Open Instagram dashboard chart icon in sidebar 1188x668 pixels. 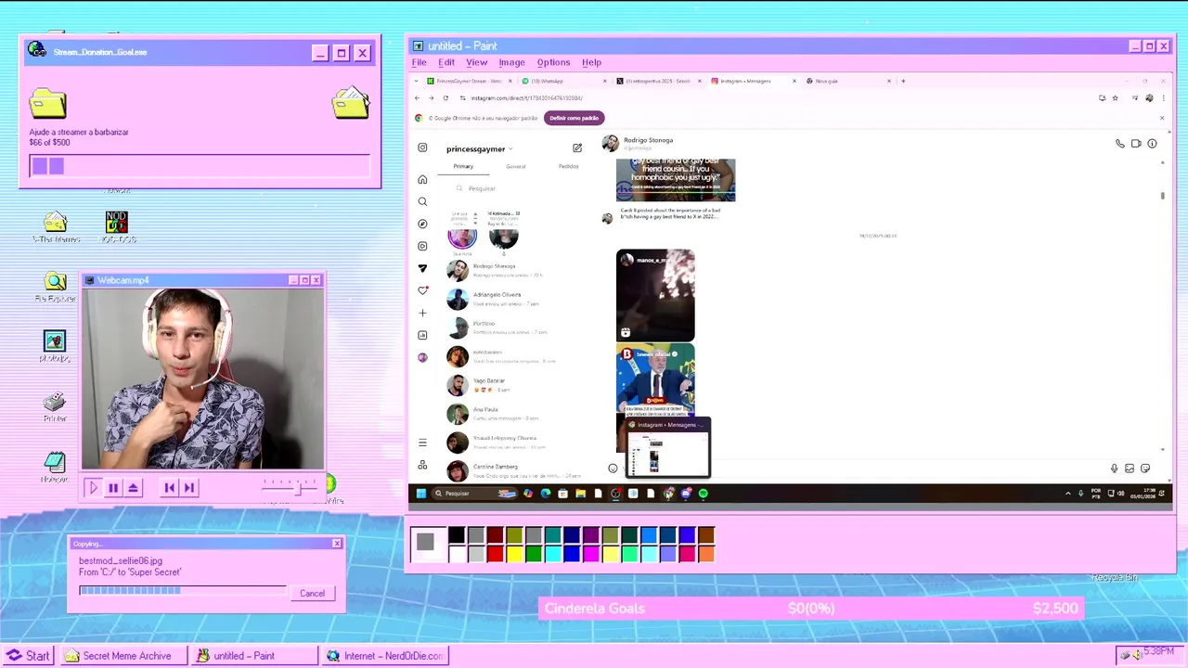(x=422, y=335)
